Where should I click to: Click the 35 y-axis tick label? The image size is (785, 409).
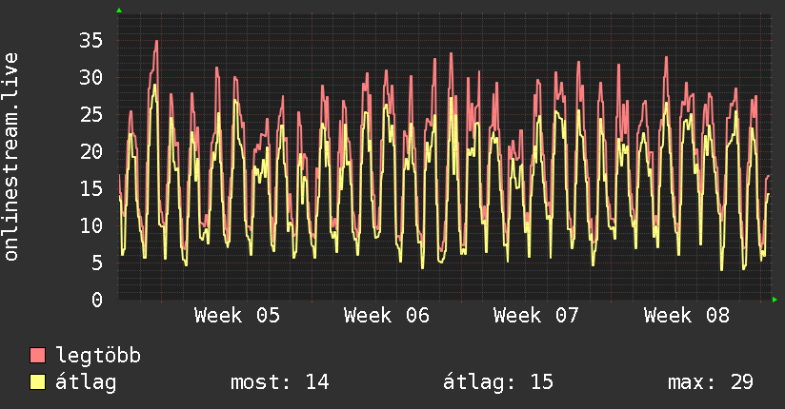coord(91,41)
